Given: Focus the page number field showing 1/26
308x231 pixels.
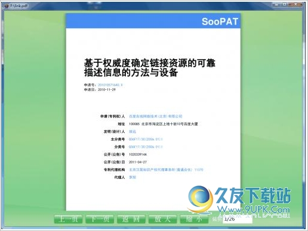Looking at the screenshot, I should (238, 219).
